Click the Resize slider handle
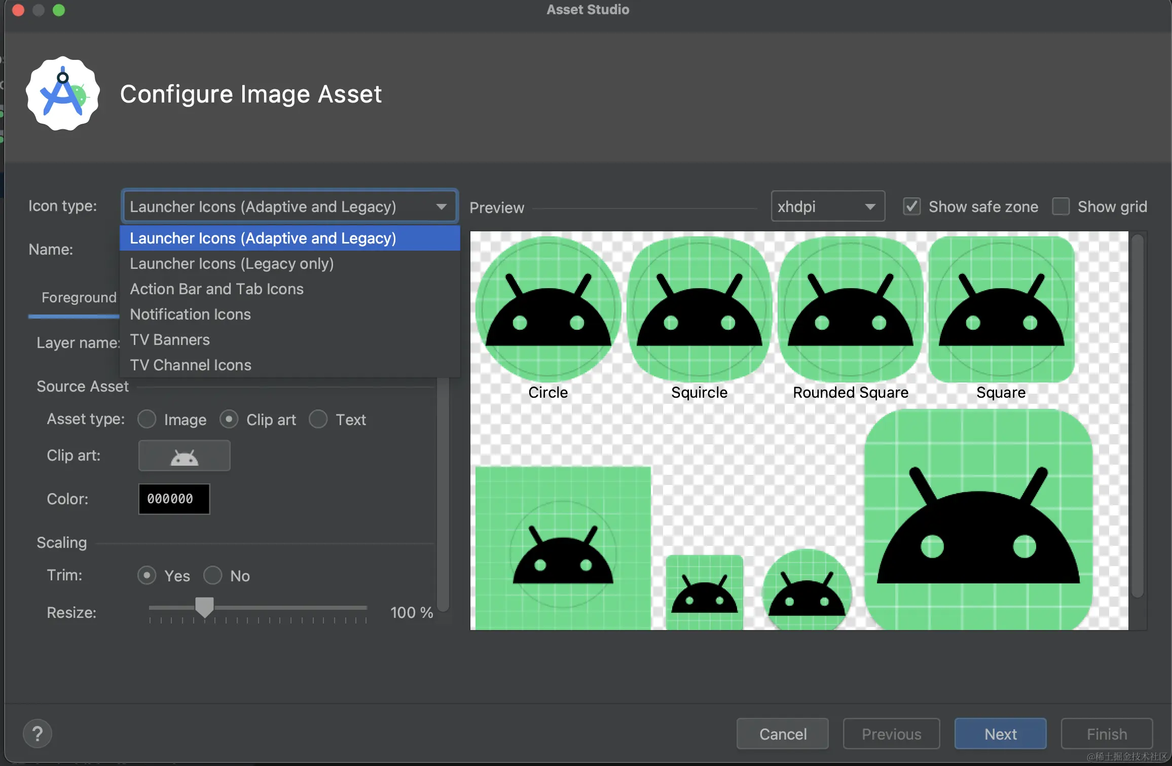This screenshot has height=766, width=1172. pyautogui.click(x=204, y=607)
